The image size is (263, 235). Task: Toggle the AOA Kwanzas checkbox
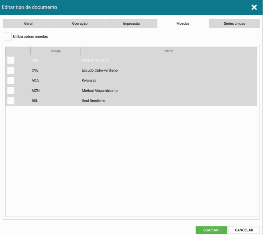coord(11,81)
